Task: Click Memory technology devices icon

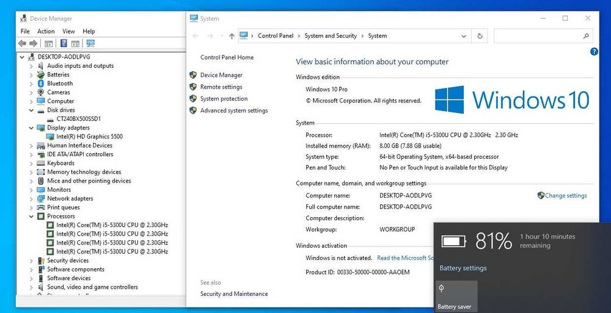Action: click(x=41, y=172)
